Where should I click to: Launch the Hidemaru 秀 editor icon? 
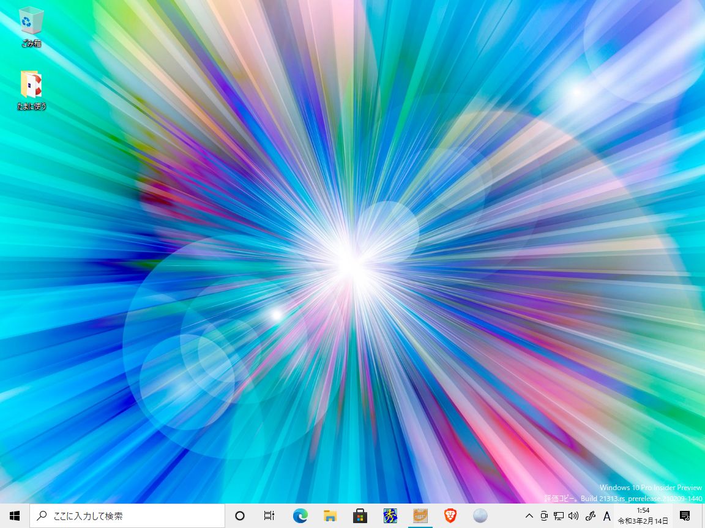coord(390,516)
